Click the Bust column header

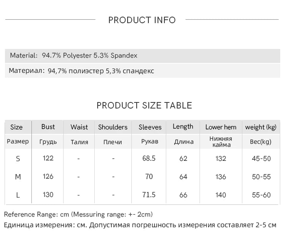48,127
